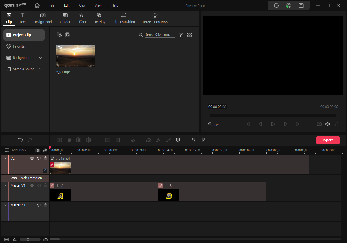Click the scissors cut clip icon

[133, 140]
